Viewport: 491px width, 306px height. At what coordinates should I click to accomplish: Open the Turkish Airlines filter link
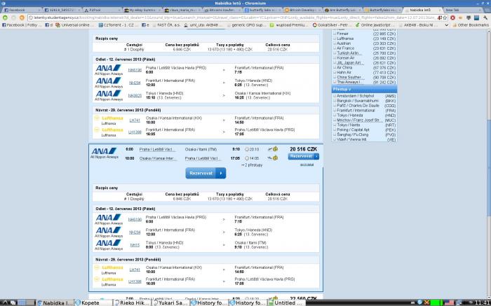coord(349,53)
